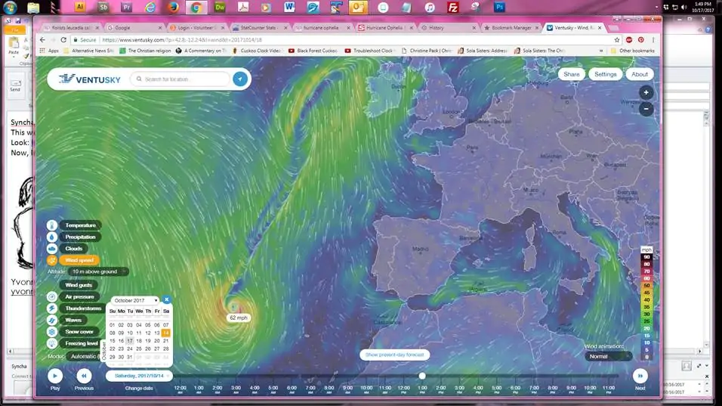Select the Precipitation layer
Screen dimensions: 722x406
click(x=81, y=237)
